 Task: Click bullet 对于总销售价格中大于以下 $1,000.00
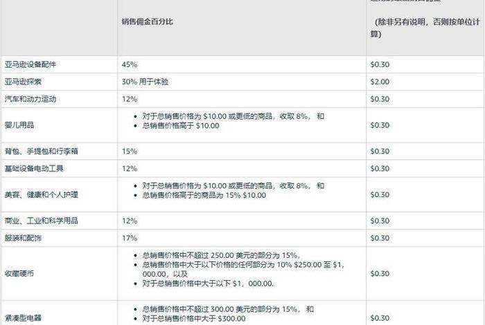click(x=208, y=284)
